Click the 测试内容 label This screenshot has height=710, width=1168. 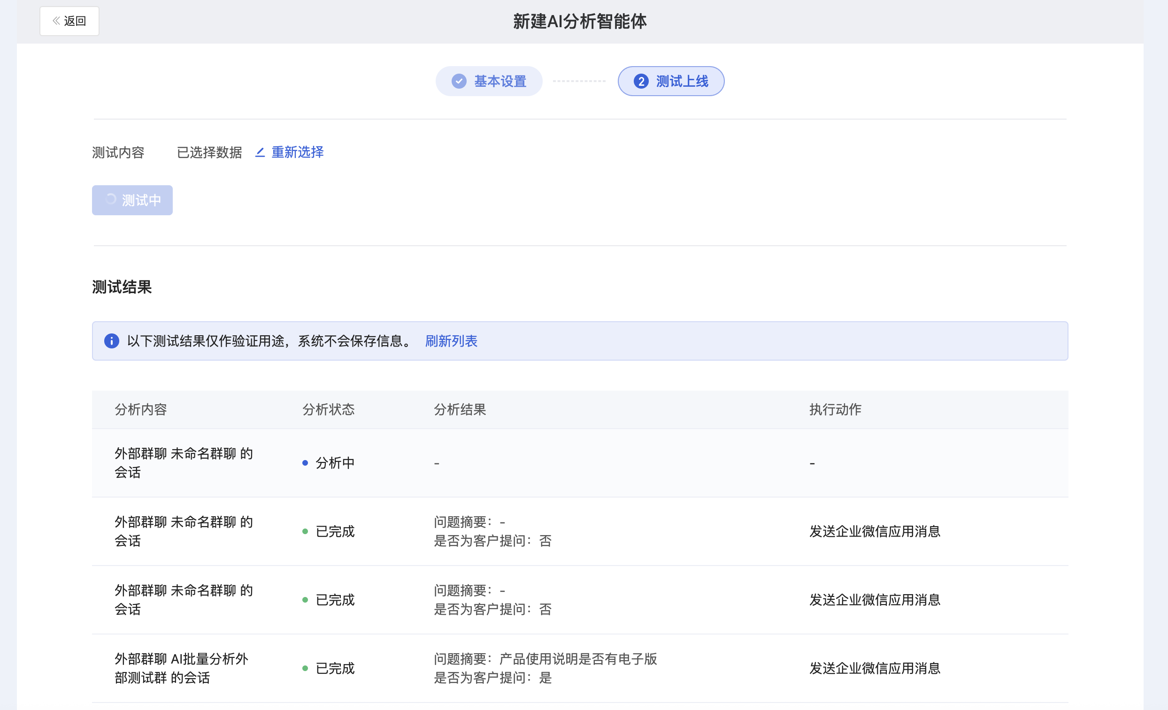(118, 152)
